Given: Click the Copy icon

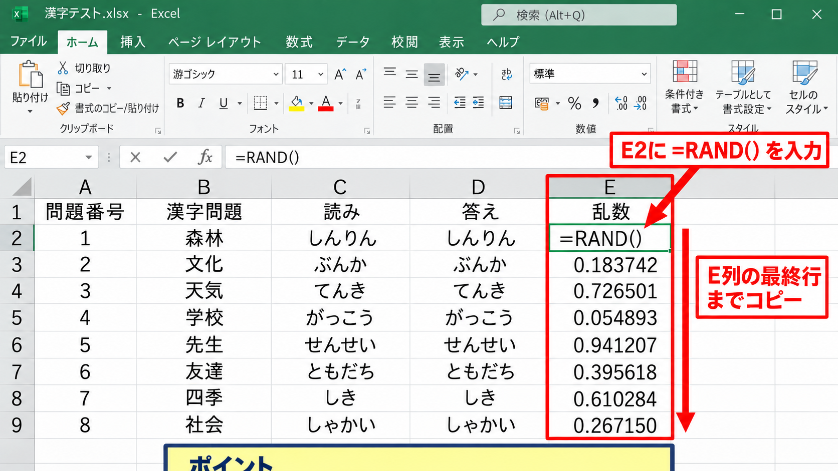Looking at the screenshot, I should [x=63, y=89].
